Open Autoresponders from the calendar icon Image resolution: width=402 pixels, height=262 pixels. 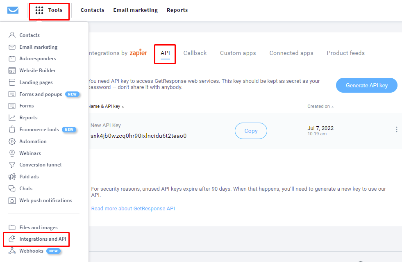12,59
